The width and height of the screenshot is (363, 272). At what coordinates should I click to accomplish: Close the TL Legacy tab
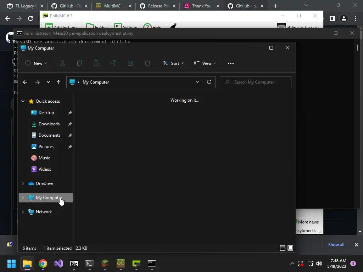click(x=42, y=6)
